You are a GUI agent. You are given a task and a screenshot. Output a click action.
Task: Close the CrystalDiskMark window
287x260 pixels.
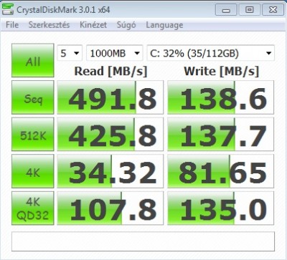point(273,10)
